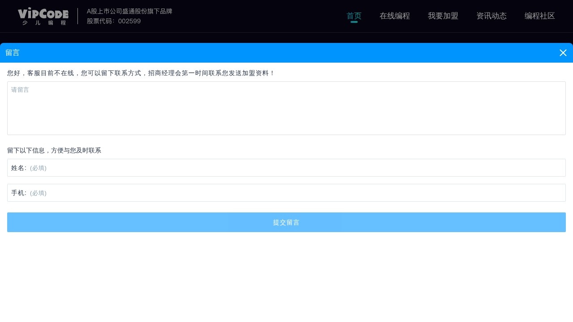Close the 留言 dialog with X
This screenshot has width=573, height=322.
coord(563,53)
